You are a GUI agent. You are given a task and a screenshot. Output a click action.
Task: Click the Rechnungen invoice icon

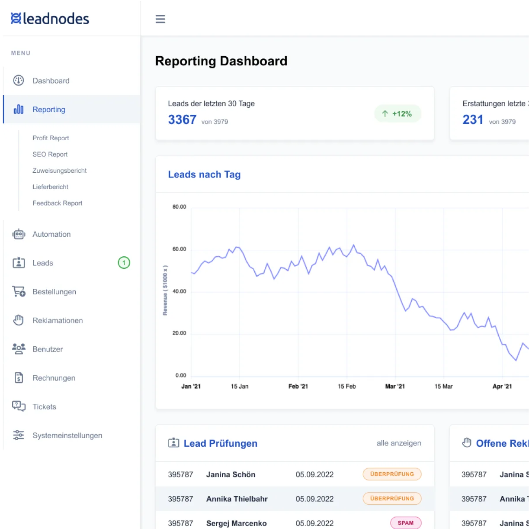[x=19, y=378]
